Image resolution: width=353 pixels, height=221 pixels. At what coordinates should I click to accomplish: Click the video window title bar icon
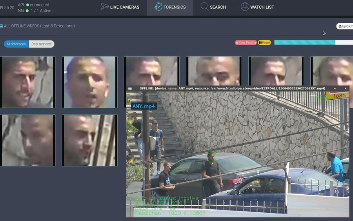click(130, 89)
